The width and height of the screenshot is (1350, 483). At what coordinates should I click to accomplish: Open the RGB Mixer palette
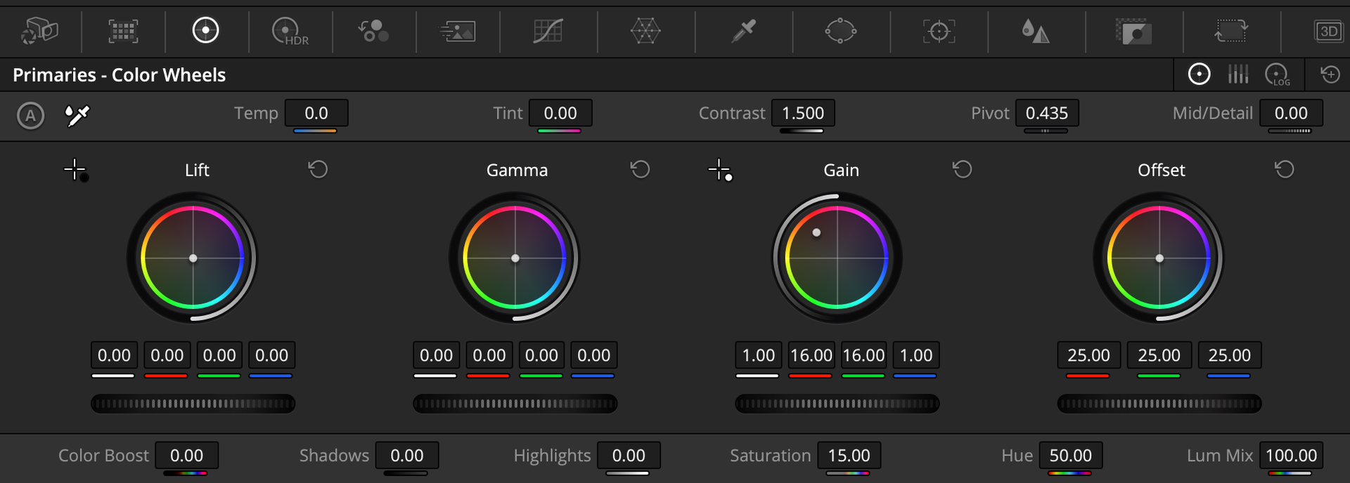coord(373,31)
